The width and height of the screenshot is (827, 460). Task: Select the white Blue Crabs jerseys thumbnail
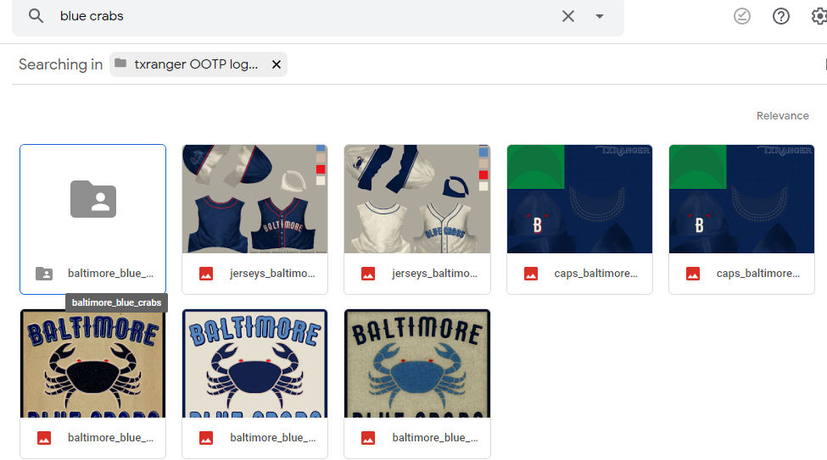click(416, 199)
